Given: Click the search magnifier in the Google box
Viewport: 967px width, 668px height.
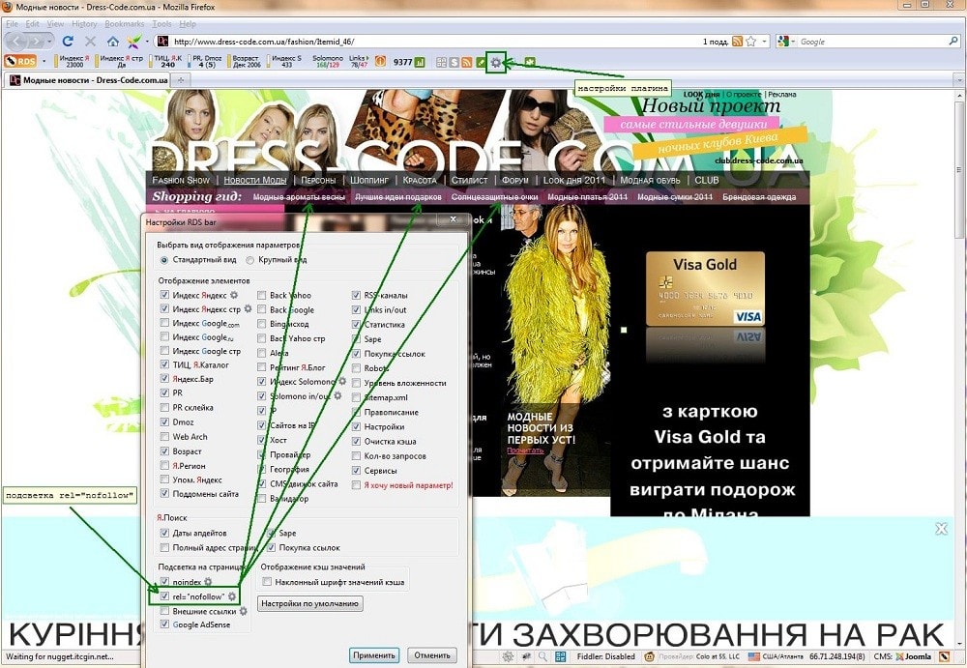Looking at the screenshot, I should pyautogui.click(x=953, y=42).
